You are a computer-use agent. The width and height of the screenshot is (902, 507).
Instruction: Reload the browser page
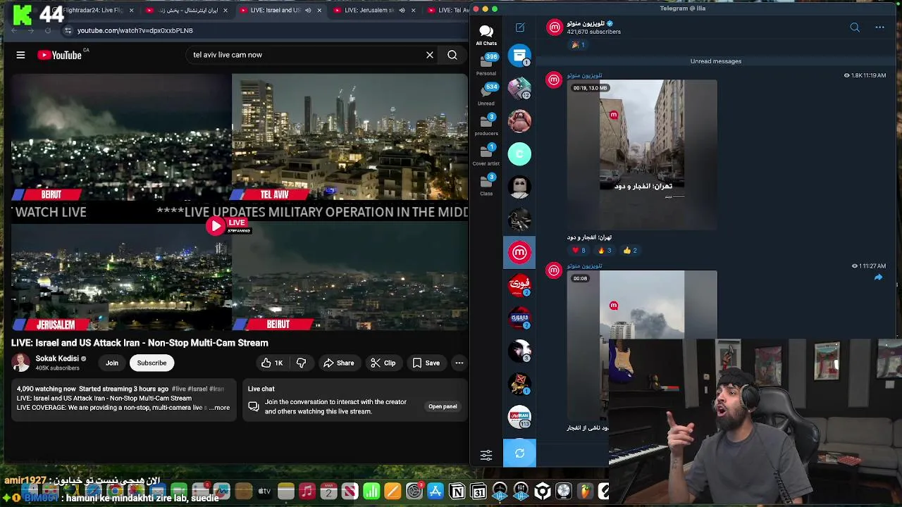[x=47, y=30]
